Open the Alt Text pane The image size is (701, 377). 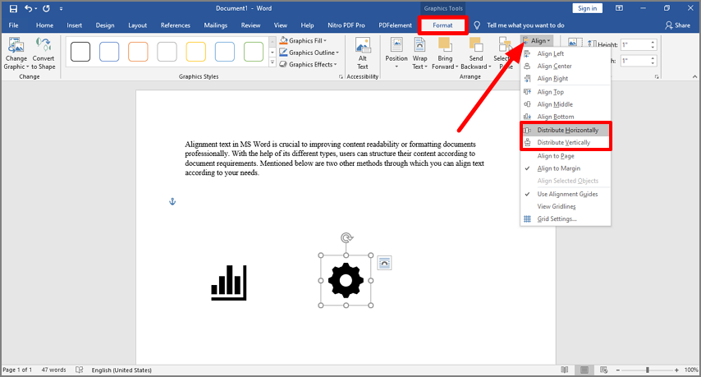tap(363, 53)
